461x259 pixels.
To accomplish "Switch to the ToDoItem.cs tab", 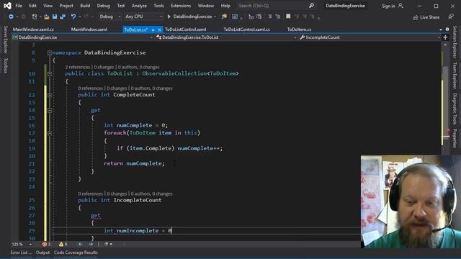I will 299,29.
